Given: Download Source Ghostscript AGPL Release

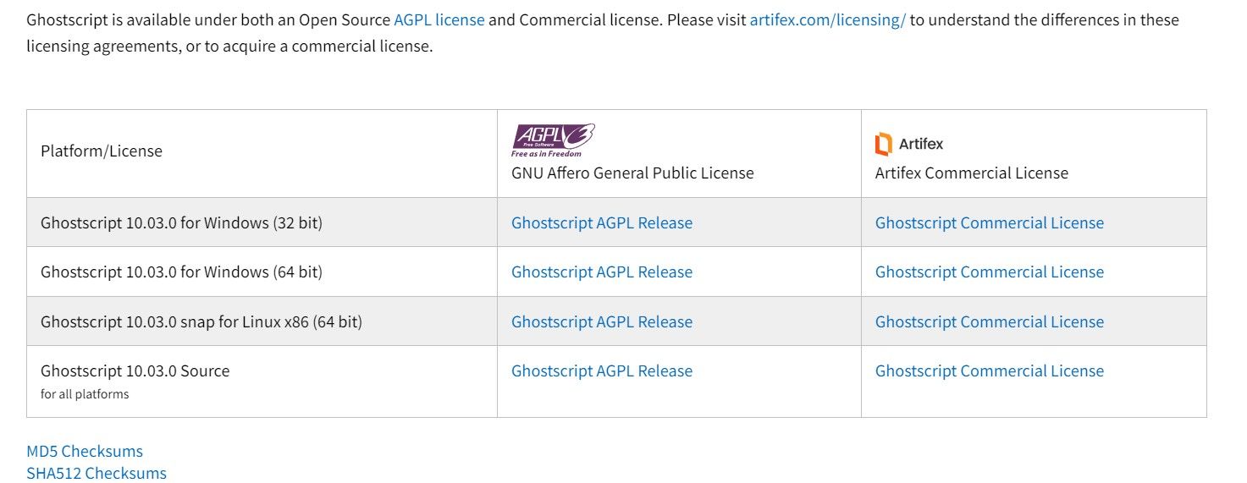Looking at the screenshot, I should point(601,371).
